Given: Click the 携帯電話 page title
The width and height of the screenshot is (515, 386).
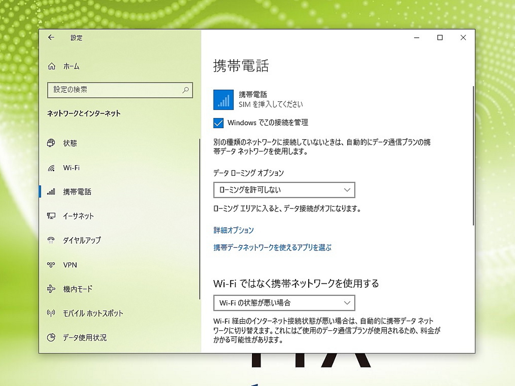Looking at the screenshot, I should point(241,66).
